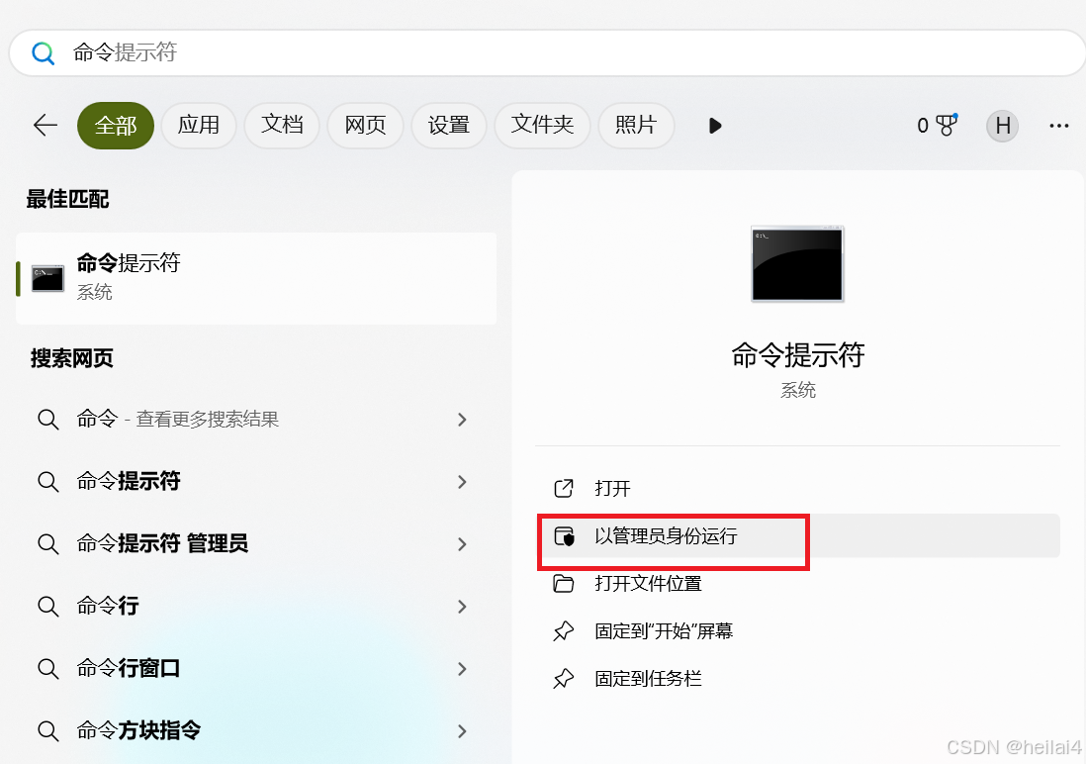Click 打开 to launch Command Prompt
The height and width of the screenshot is (764, 1086).
(x=798, y=489)
